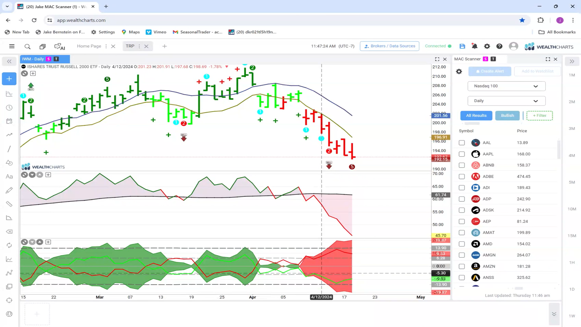This screenshot has height=327, width=581.
Task: Check the ADP symbol checkbox
Action: tap(461, 199)
